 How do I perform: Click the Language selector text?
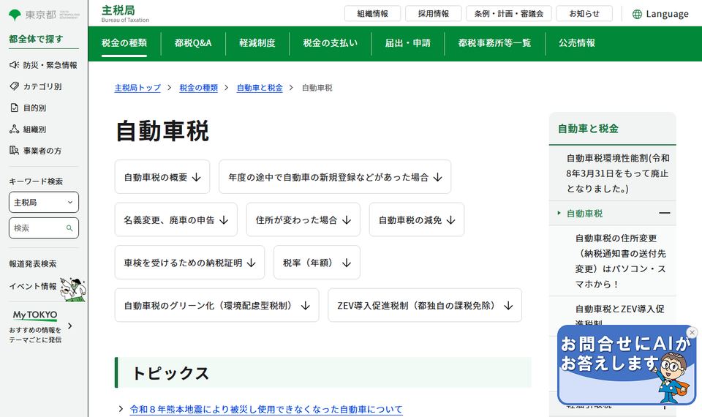tap(667, 15)
